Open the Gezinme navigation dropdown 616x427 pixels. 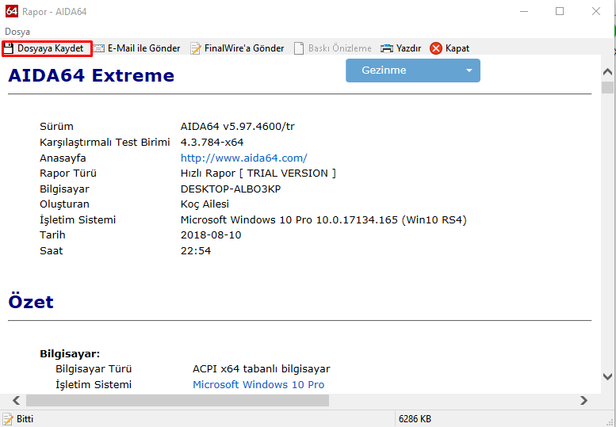point(413,71)
